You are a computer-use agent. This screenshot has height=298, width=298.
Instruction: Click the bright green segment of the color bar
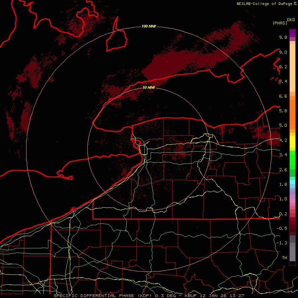pyautogui.click(x=292, y=160)
